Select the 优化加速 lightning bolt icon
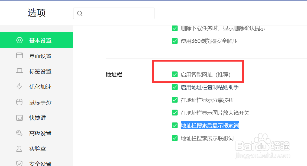The height and width of the screenshot is (166, 307). [19, 87]
